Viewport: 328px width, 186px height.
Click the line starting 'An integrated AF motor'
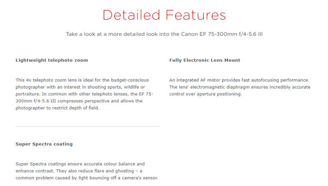239,80
